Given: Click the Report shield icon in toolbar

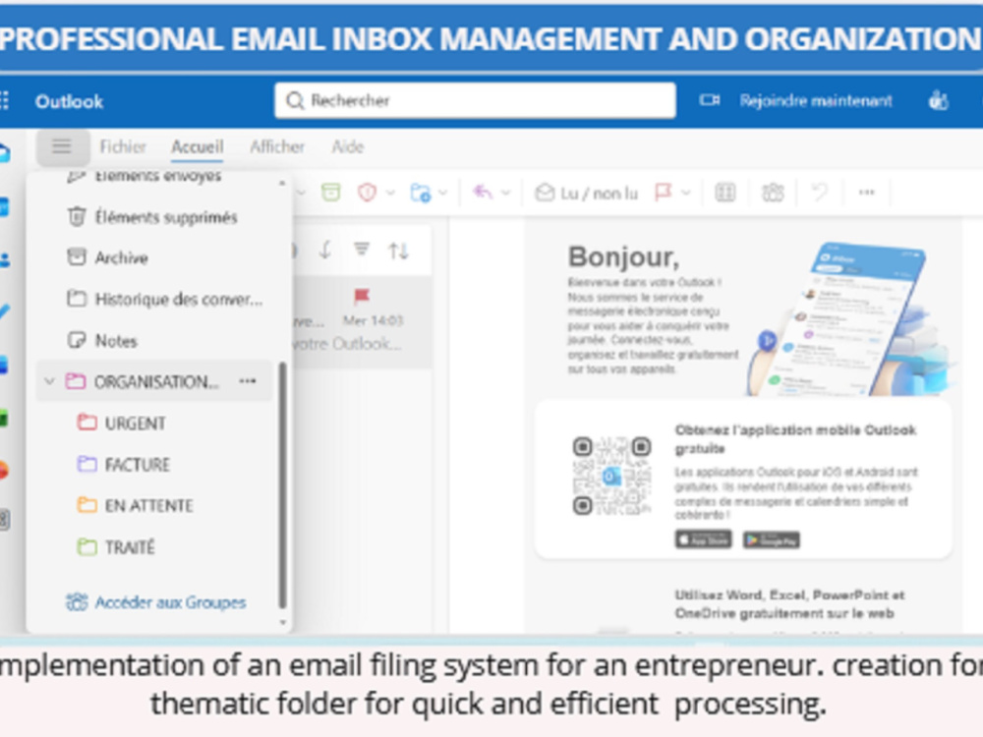Looking at the screenshot, I should point(368,193).
